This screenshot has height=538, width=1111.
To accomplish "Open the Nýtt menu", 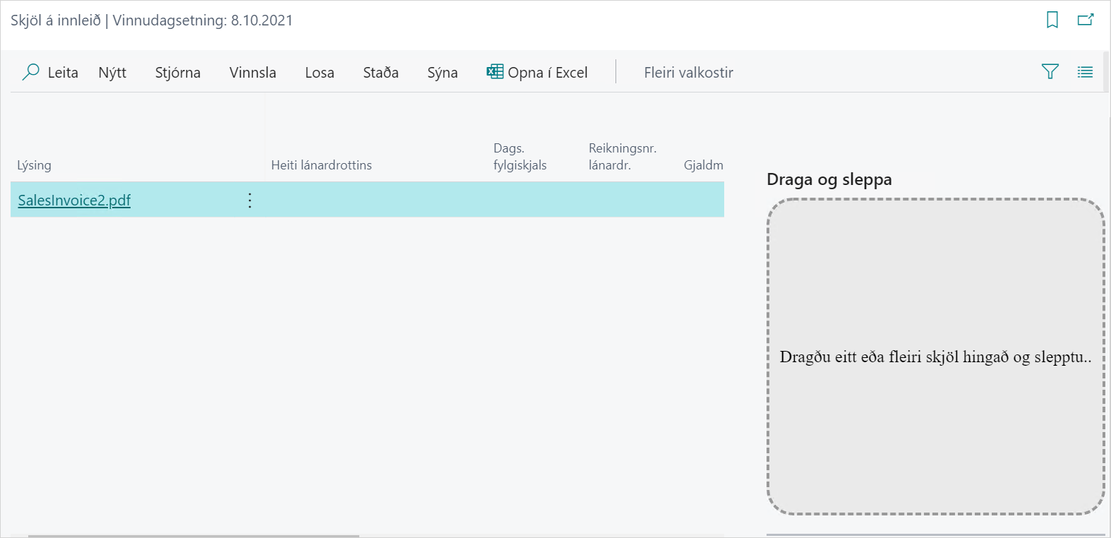I will tap(112, 73).
